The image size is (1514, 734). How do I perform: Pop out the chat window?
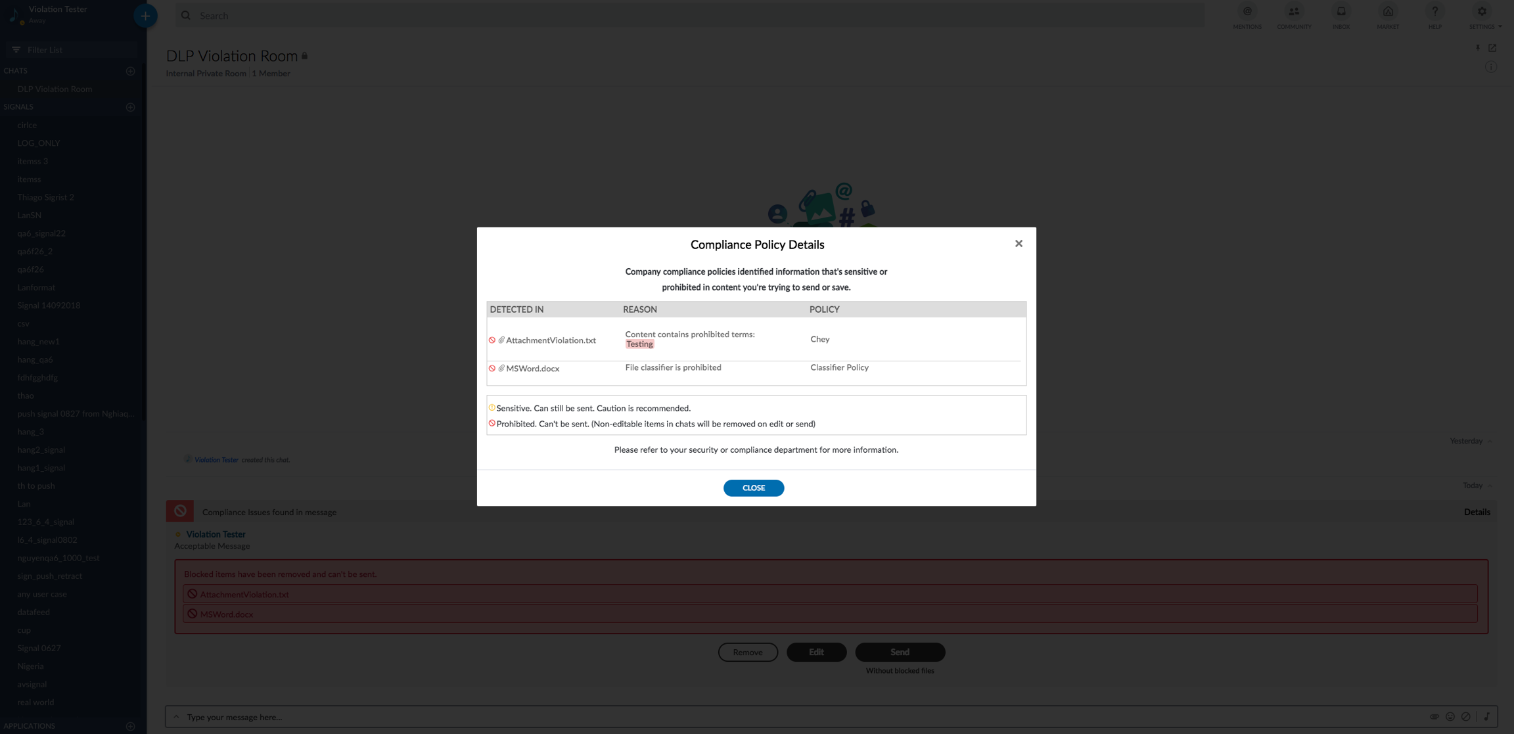point(1492,48)
